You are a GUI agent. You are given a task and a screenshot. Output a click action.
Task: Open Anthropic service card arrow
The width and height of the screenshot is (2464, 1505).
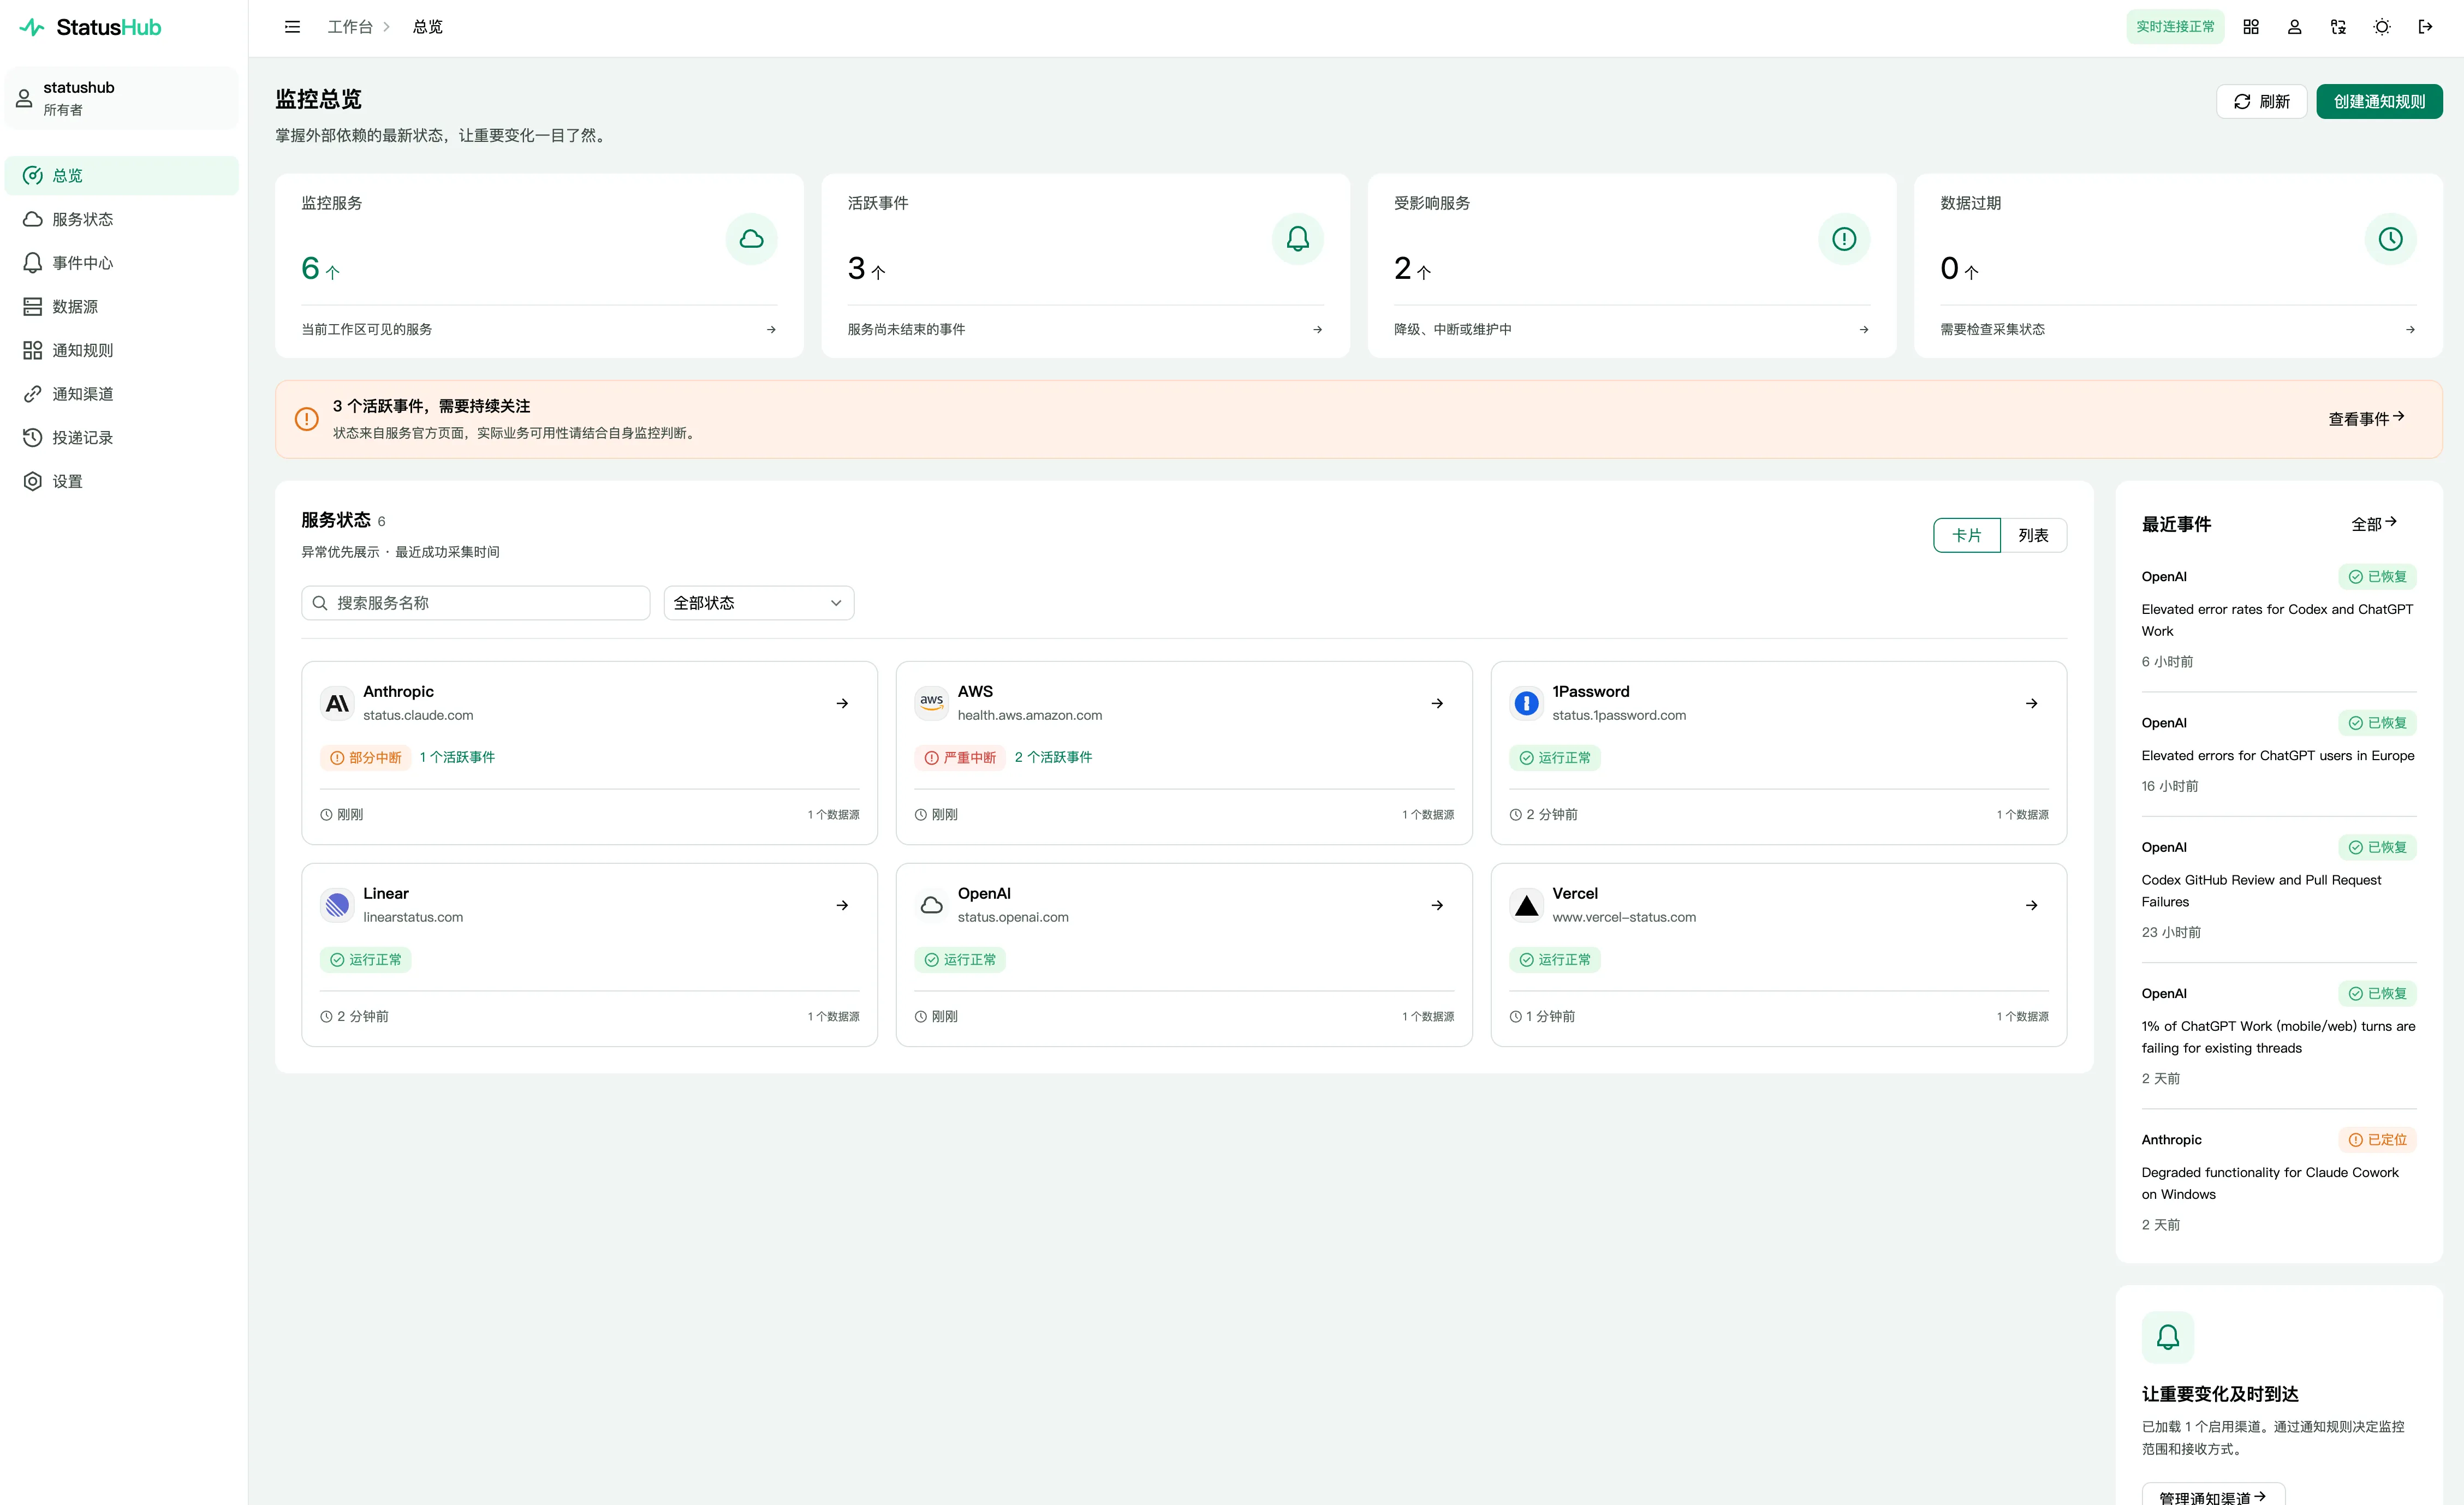coord(842,703)
